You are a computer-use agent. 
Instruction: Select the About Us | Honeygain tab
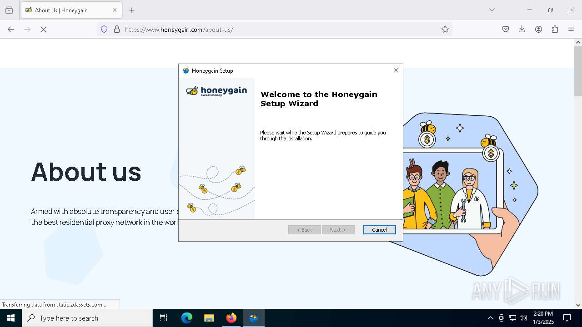tap(71, 10)
